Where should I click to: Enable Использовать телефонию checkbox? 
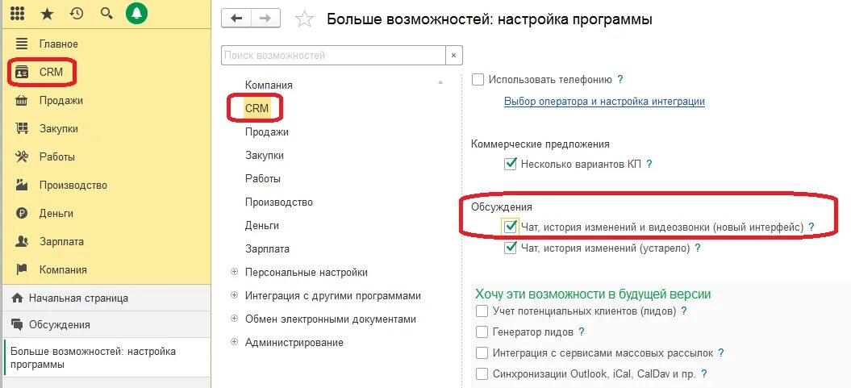[478, 80]
